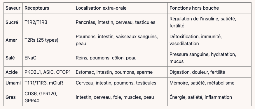
Task: Select the Umami row label
Action: tap(13, 83)
